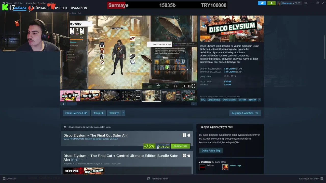
Task: Click the Apple platform icon for Final Cut
Action: [x=189, y=135]
